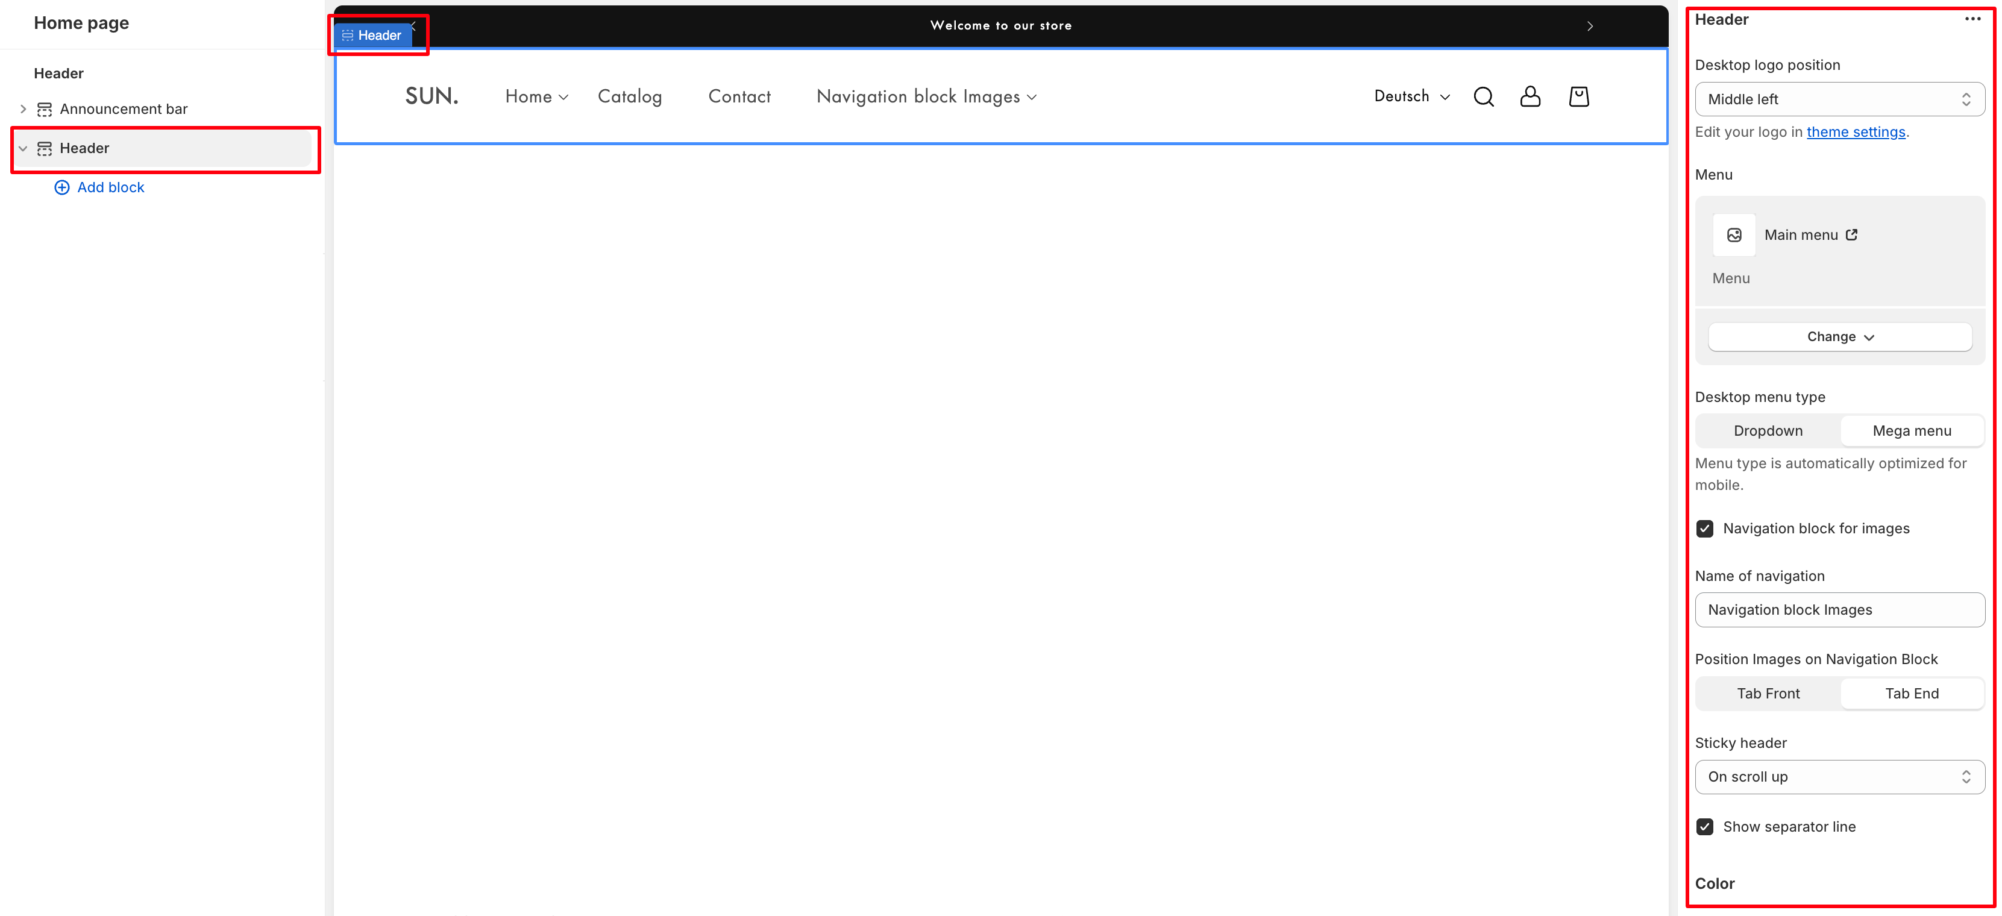Collapse the Header section in sidebar
Viewport: 2002px width, 916px height.
(22, 148)
